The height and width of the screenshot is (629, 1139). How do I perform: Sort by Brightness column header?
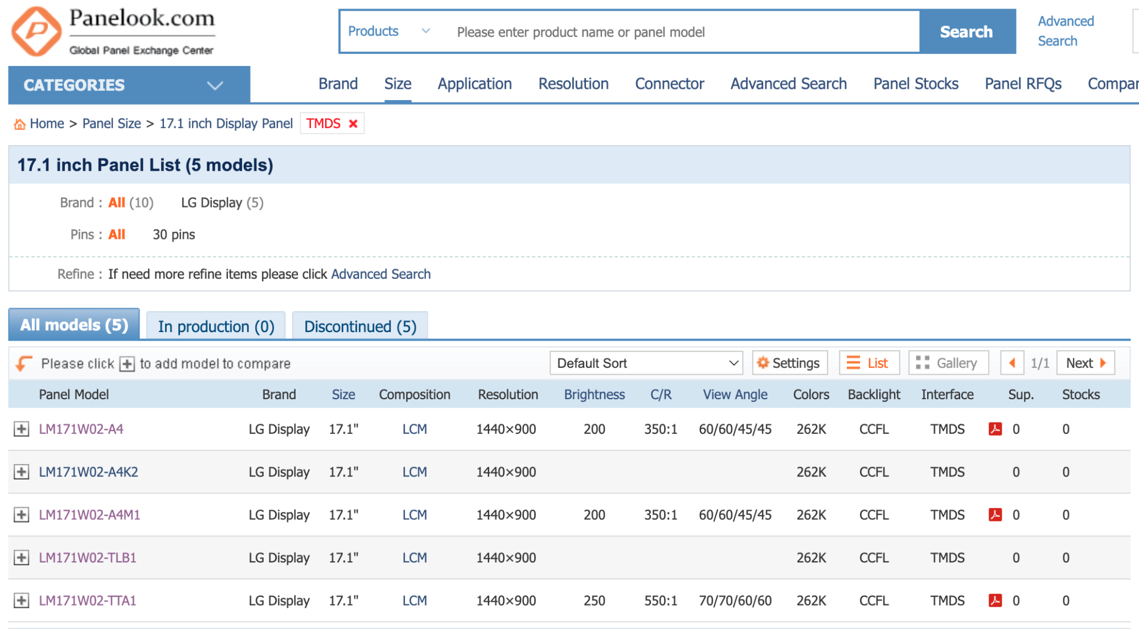point(594,395)
